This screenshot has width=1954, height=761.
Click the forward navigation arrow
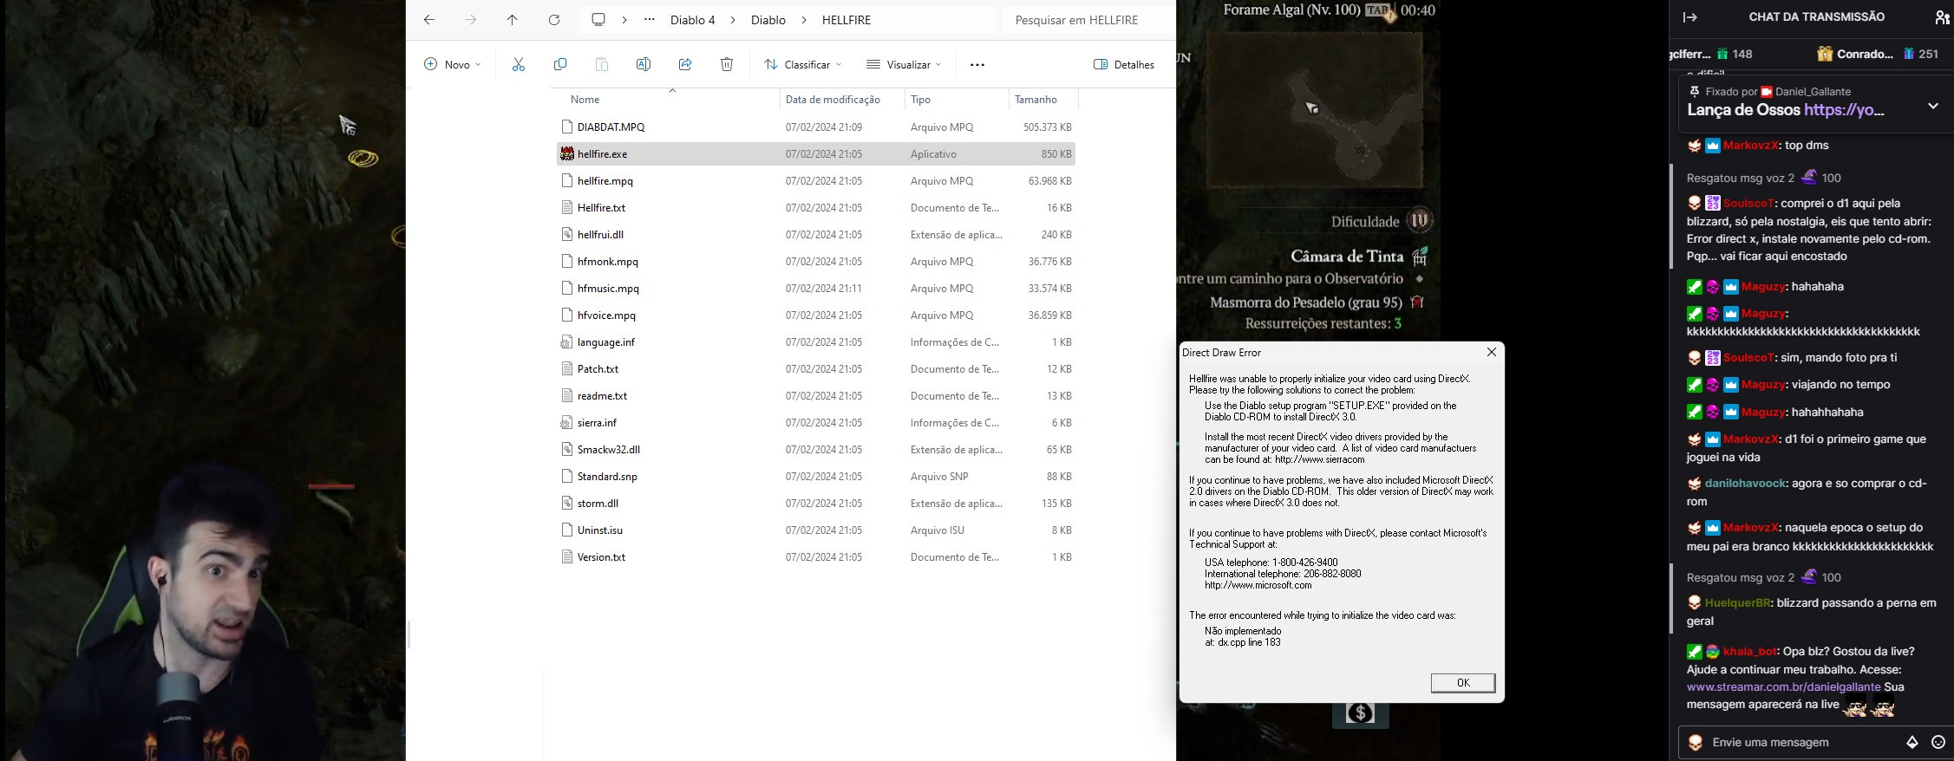click(471, 20)
